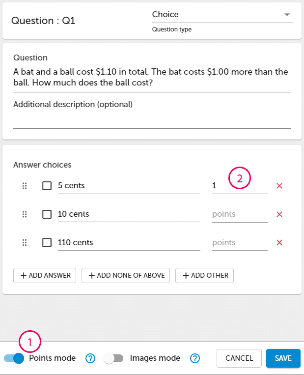
Task: Disable the Points mode toggle
Action: pos(14,358)
